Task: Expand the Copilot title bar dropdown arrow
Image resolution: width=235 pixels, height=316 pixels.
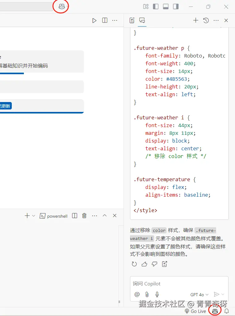Action: click(x=67, y=7)
